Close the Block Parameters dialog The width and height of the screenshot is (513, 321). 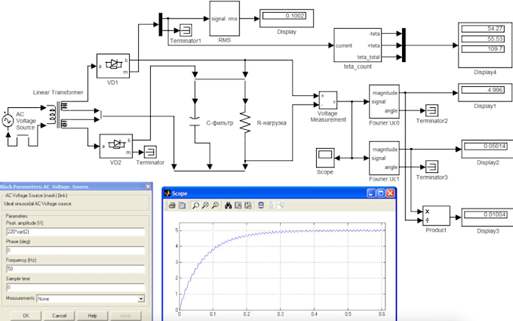tap(148, 187)
